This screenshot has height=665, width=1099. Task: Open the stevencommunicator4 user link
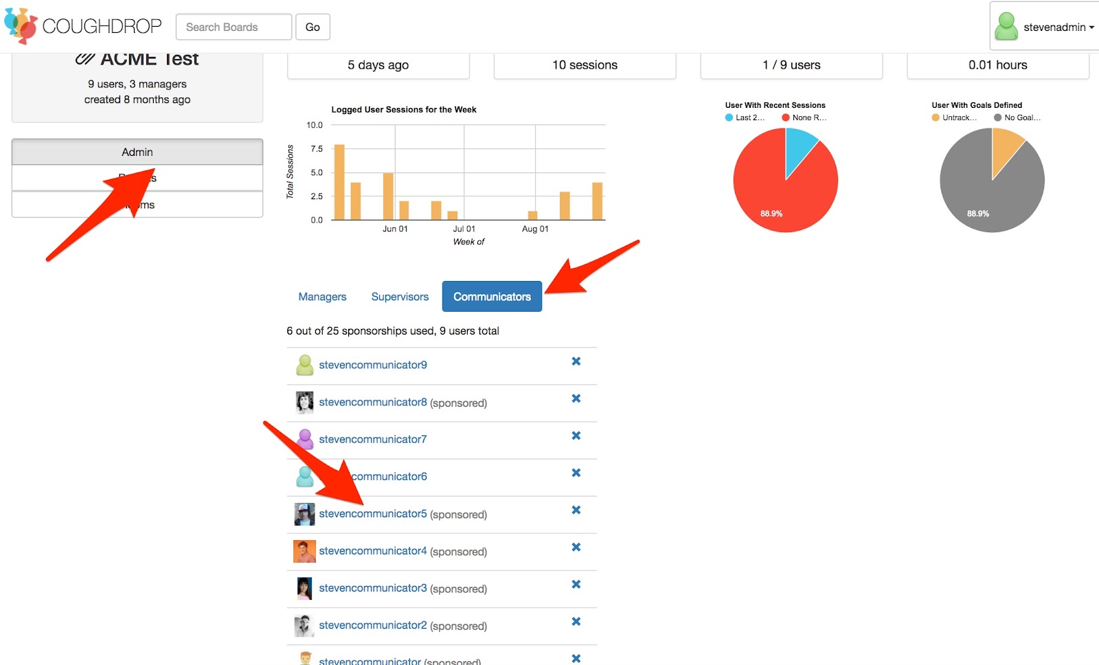[373, 550]
